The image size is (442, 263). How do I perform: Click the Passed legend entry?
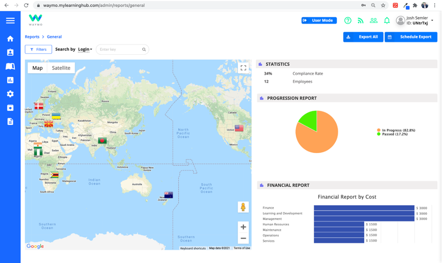pos(393,134)
